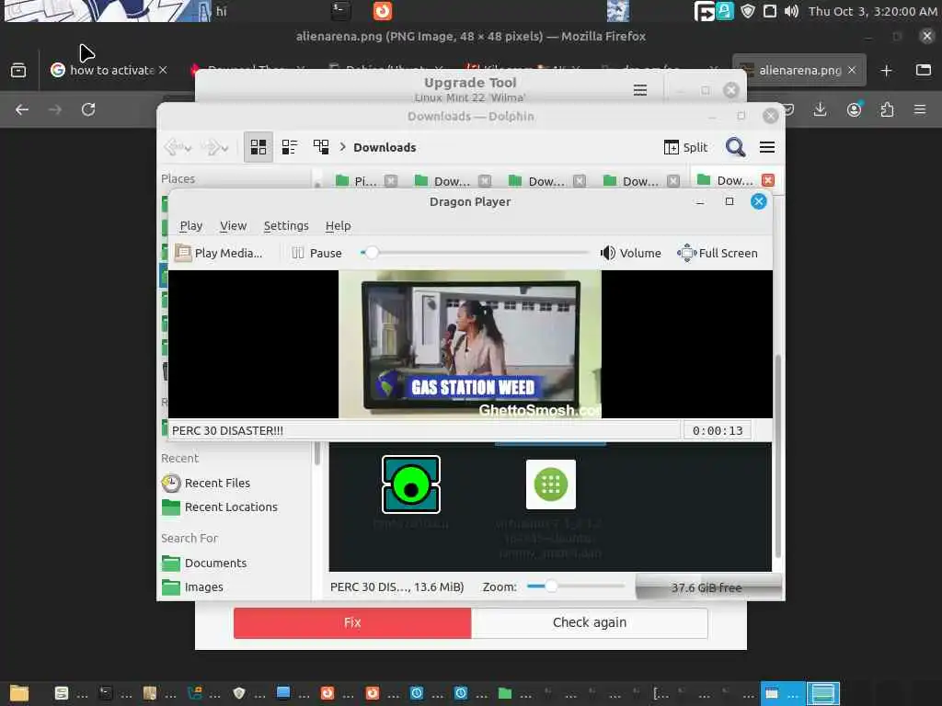Click the PERC 30 DISASTER!!! title text
This screenshot has height=706, width=942.
click(228, 430)
